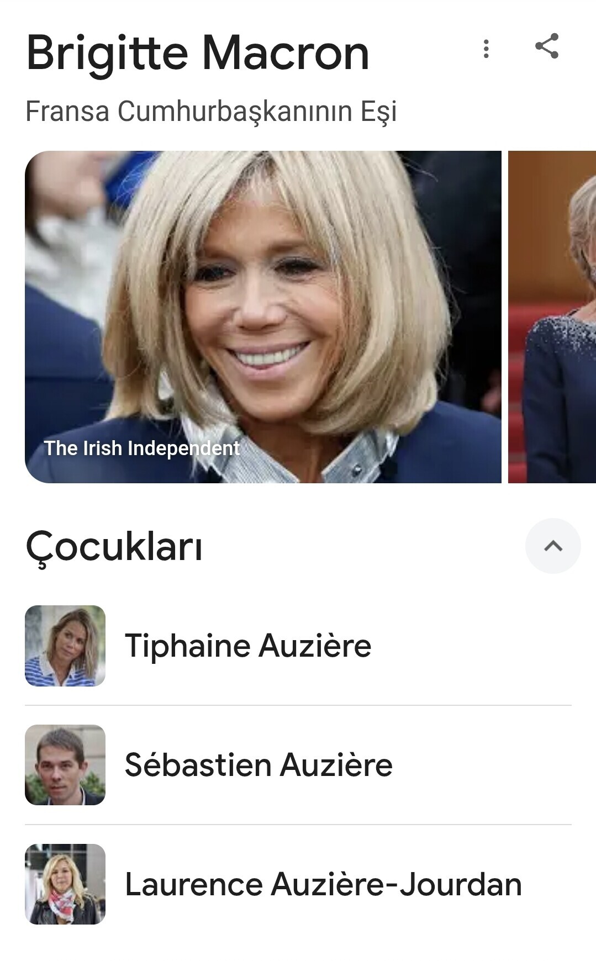596x961 pixels.
Task: Select the Sébastien Auzière name link
Action: [x=259, y=765]
